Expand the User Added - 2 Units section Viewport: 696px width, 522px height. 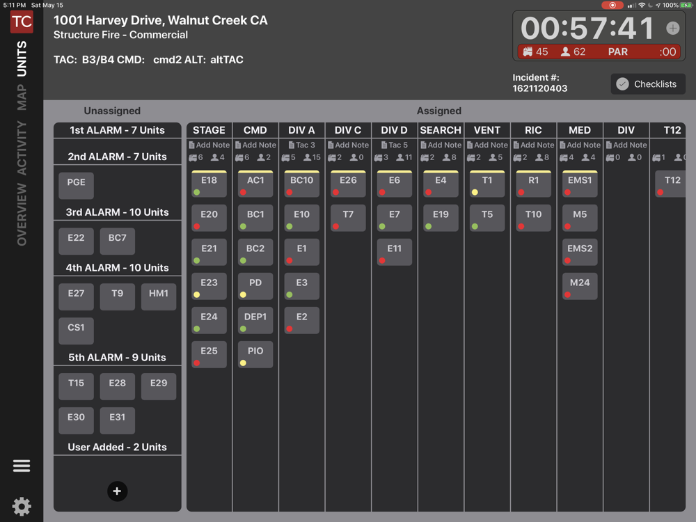click(x=117, y=447)
